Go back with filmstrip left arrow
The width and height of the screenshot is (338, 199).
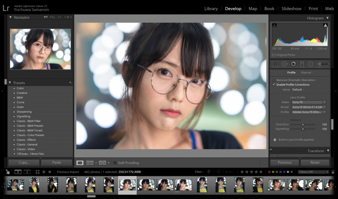[44, 172]
